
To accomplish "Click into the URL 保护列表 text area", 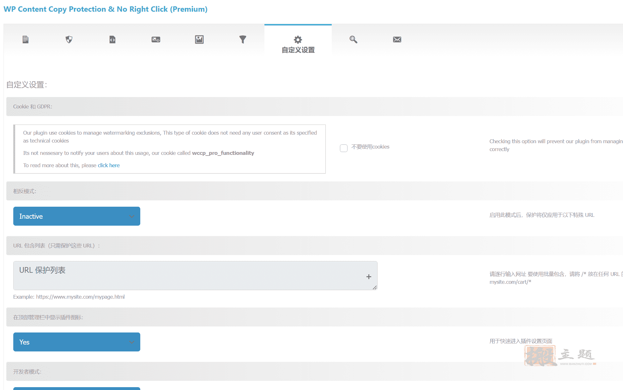I will [195, 276].
